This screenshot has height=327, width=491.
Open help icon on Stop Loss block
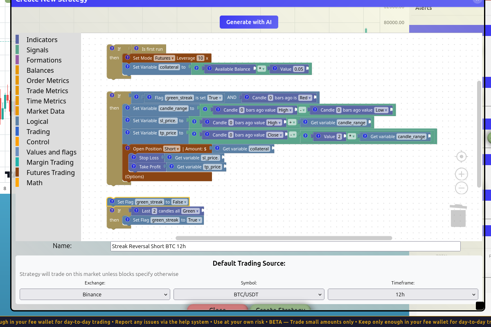point(134,158)
